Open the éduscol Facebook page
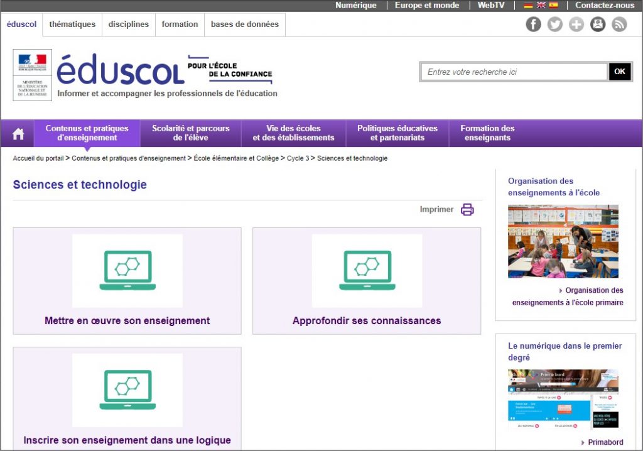643x451 pixels. pos(533,24)
